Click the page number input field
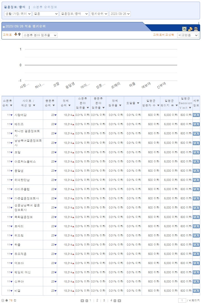 [182, 301]
